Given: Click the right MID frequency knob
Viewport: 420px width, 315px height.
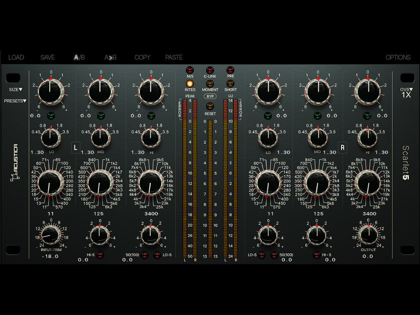Looking at the screenshot, I should pos(317,183).
